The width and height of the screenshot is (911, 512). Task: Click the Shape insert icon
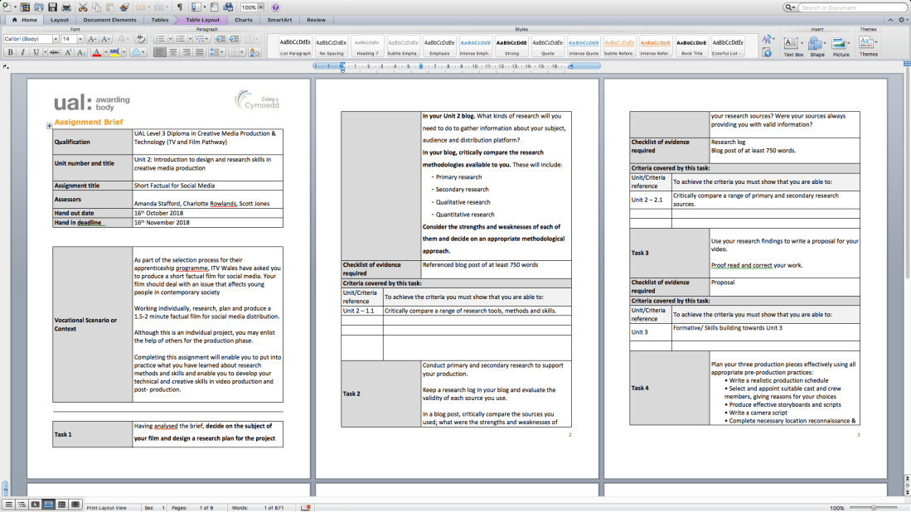817,45
